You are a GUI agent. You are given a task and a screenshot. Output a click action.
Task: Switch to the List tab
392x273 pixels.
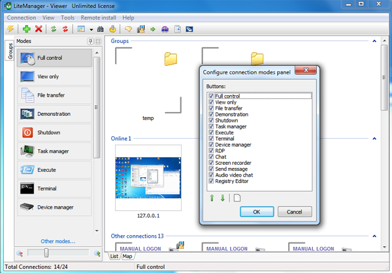pyautogui.click(x=114, y=256)
